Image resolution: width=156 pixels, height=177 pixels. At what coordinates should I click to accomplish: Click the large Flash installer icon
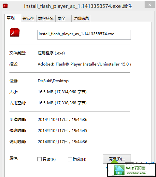(15, 32)
